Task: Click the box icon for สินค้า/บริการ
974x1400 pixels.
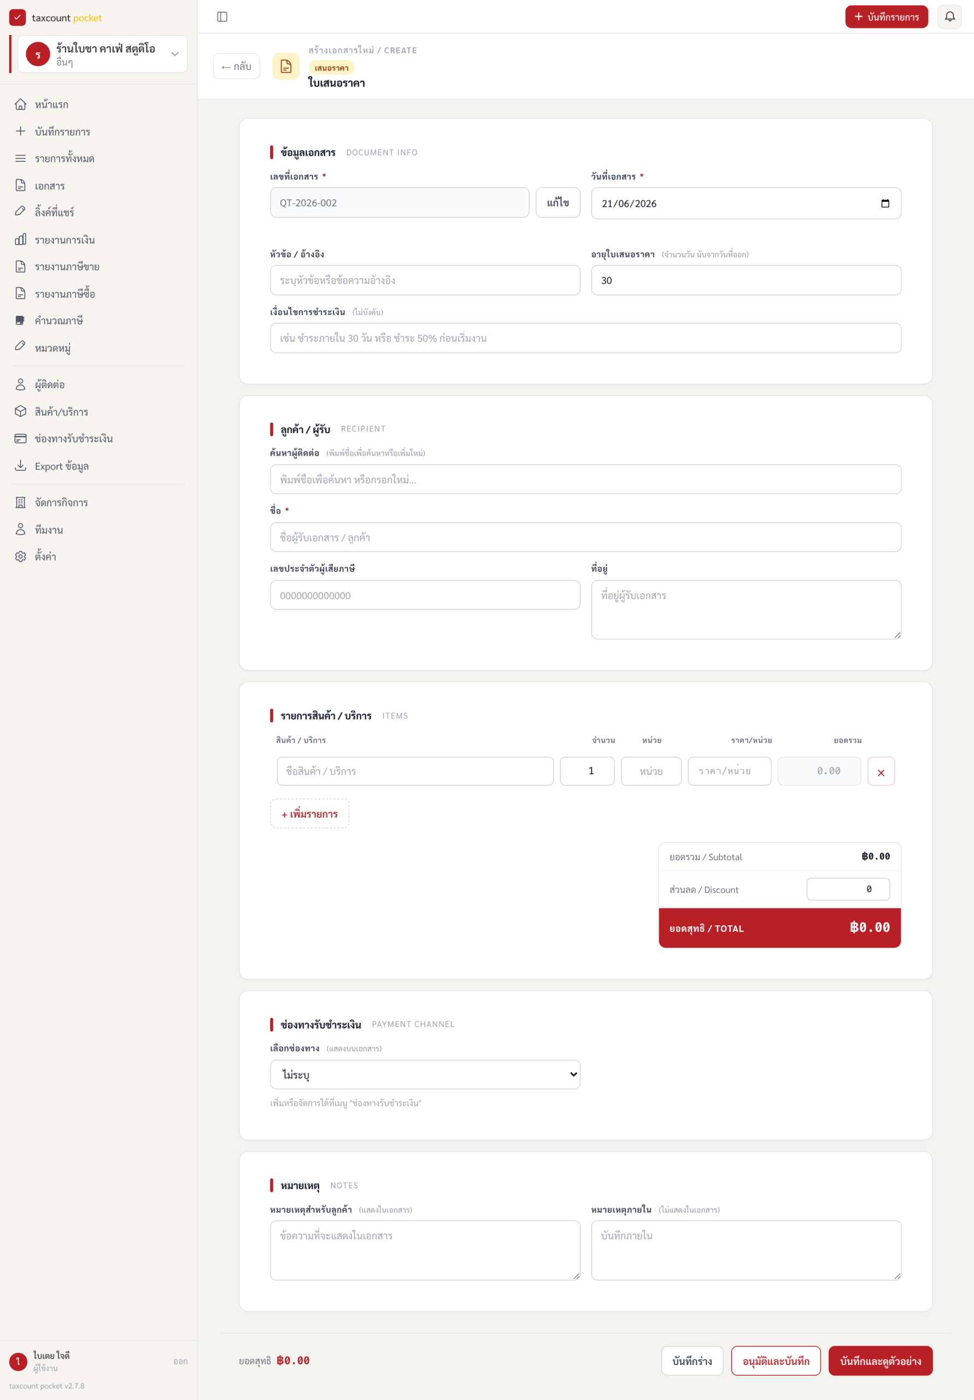Action: [21, 412]
